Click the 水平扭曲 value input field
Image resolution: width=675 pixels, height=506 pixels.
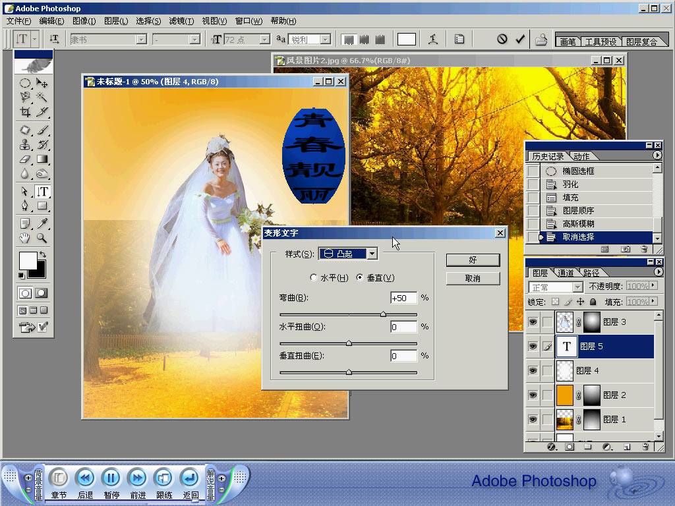point(403,327)
